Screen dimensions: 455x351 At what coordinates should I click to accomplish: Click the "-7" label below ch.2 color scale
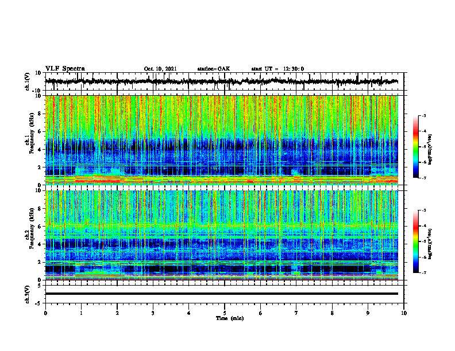click(423, 273)
